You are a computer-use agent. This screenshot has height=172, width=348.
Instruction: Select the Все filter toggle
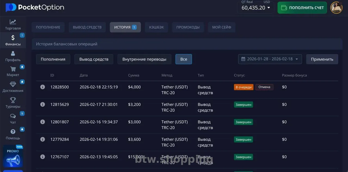(x=184, y=59)
